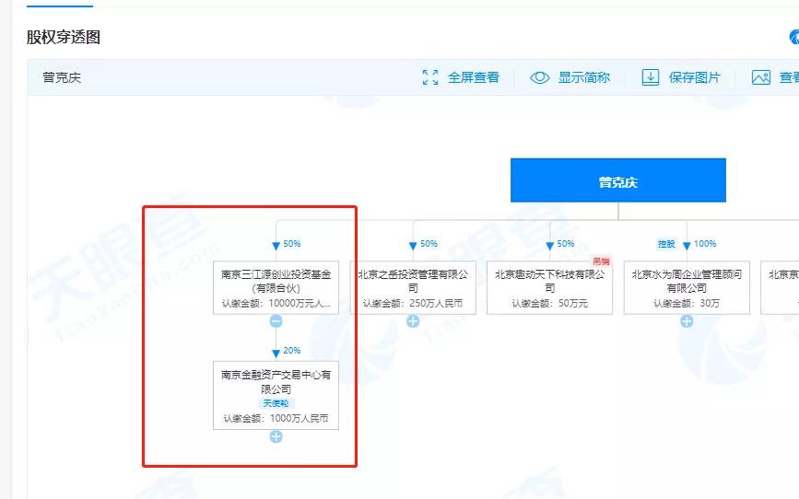Click the red 吊销 status tag
The height and width of the screenshot is (499, 799).
coord(601,261)
